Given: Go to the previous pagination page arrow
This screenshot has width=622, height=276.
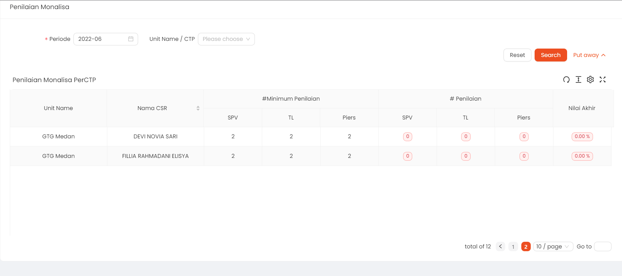Looking at the screenshot, I should point(500,246).
